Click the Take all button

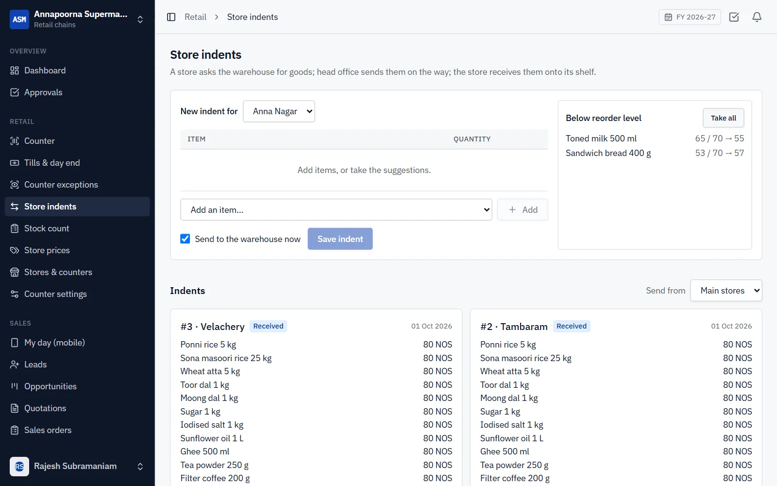pos(723,118)
